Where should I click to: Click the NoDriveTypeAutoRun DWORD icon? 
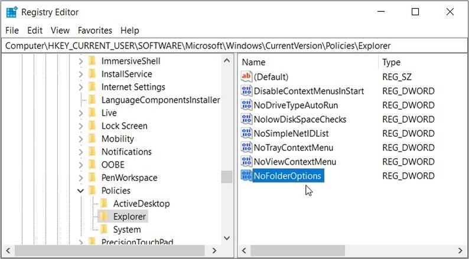click(x=246, y=105)
